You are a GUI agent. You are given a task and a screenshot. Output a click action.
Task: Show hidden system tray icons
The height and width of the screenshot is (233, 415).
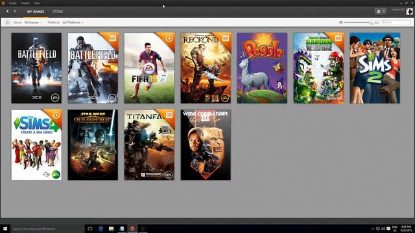(373, 228)
